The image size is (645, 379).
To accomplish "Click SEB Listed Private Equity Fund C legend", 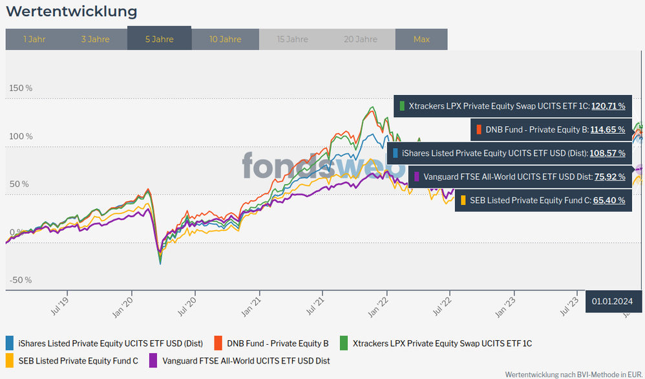I will coord(78,360).
